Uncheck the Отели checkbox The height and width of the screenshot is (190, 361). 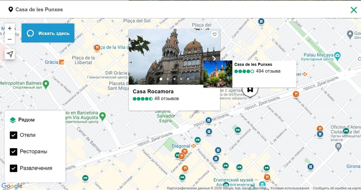click(x=14, y=135)
